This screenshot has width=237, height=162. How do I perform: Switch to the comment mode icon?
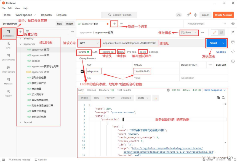click(221, 32)
